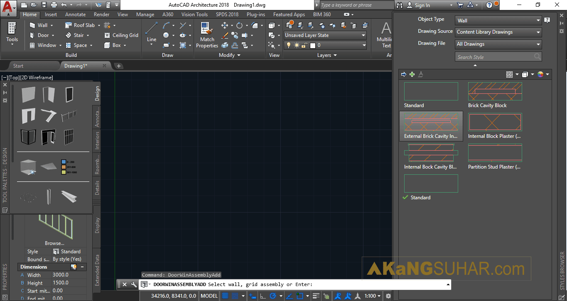The image size is (567, 301).
Task: Expand the Wall tool dropdown arrow
Action: point(51,25)
